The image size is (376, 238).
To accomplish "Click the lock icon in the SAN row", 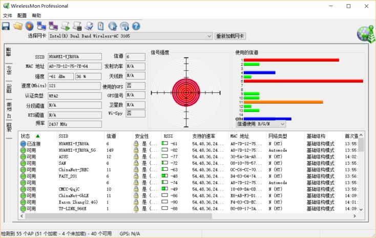I will coord(136,163).
